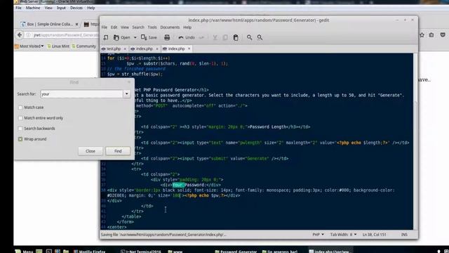Close the middle index.php tab
The height and width of the screenshot is (253, 449).
coord(157,48)
